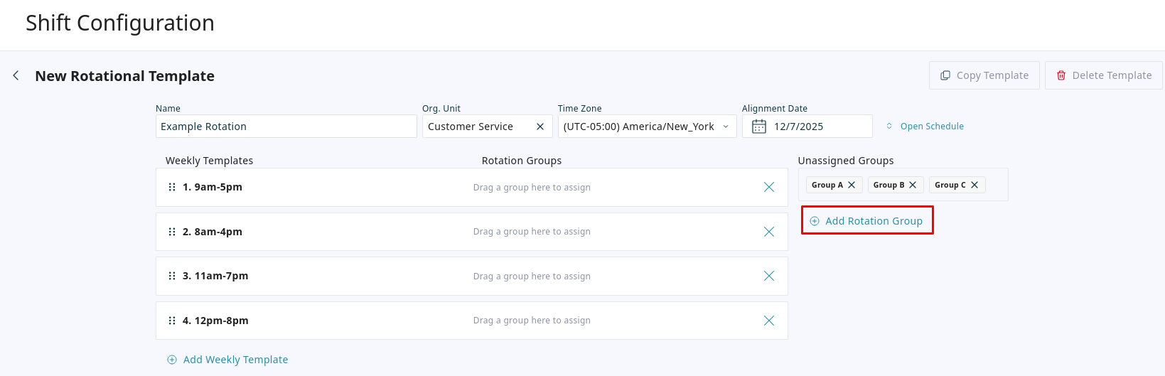The width and height of the screenshot is (1165, 376).
Task: Click the back arrow beside New Rotational Template
Action: [x=16, y=75]
